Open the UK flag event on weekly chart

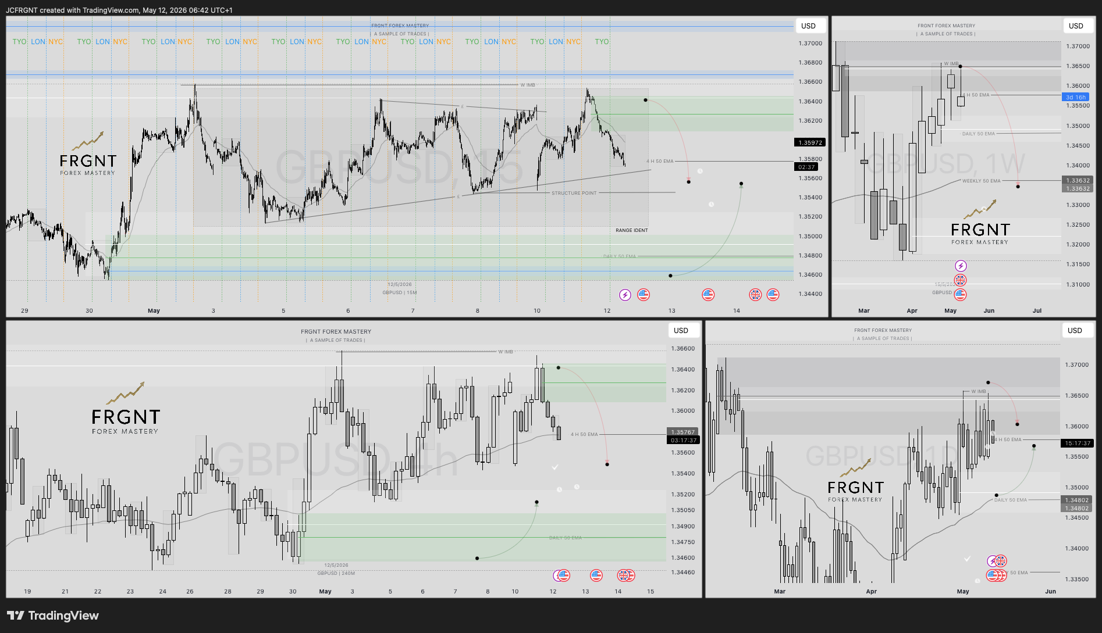961,280
